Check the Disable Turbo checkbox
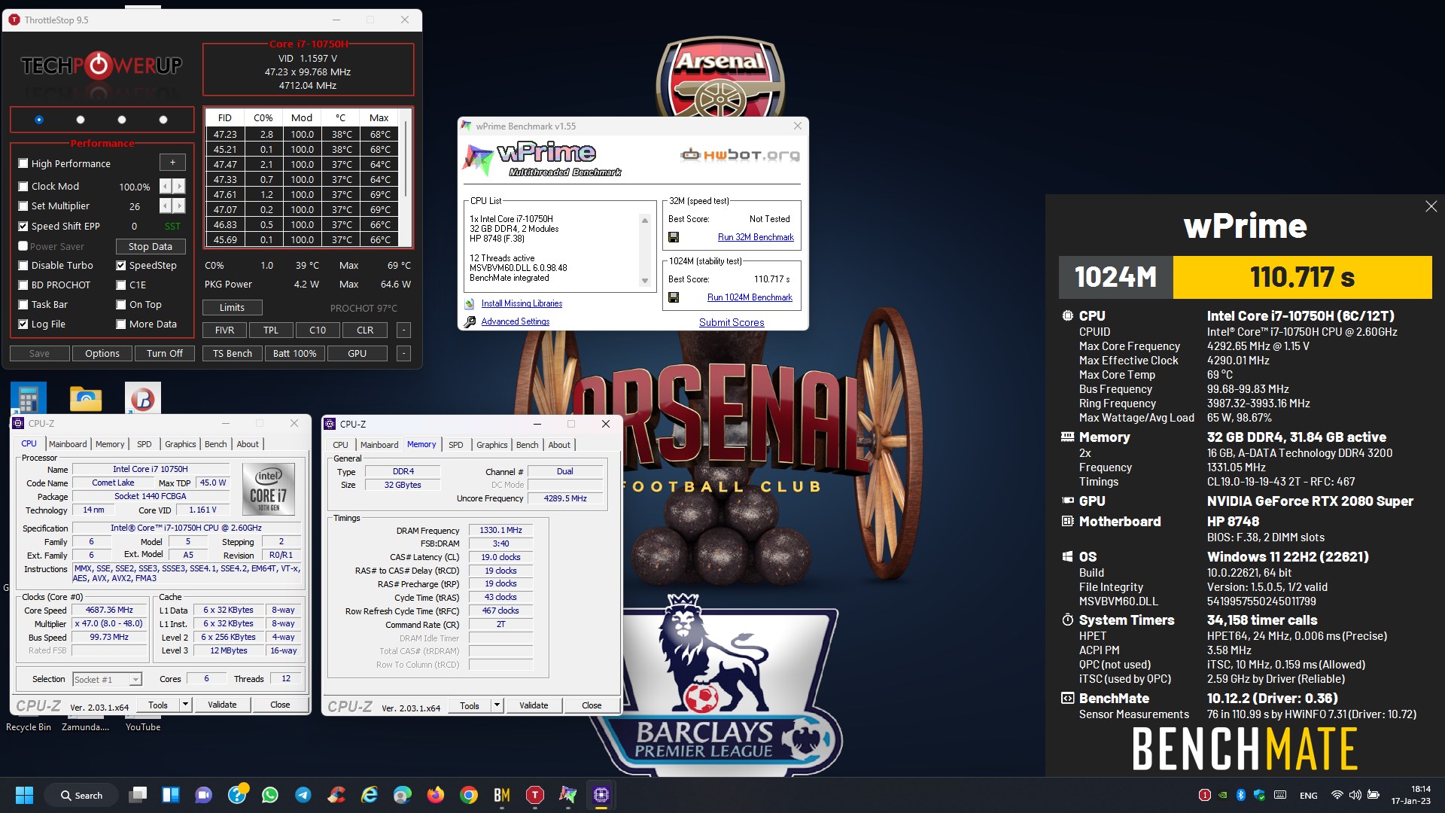Image resolution: width=1445 pixels, height=813 pixels. pyautogui.click(x=23, y=265)
